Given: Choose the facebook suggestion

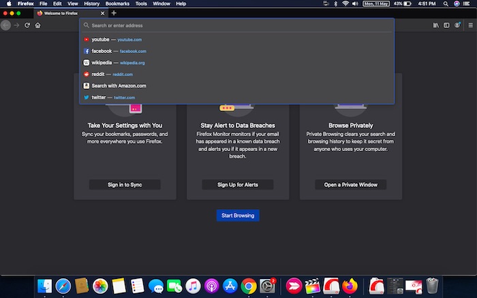Looking at the screenshot, I should click(236, 51).
